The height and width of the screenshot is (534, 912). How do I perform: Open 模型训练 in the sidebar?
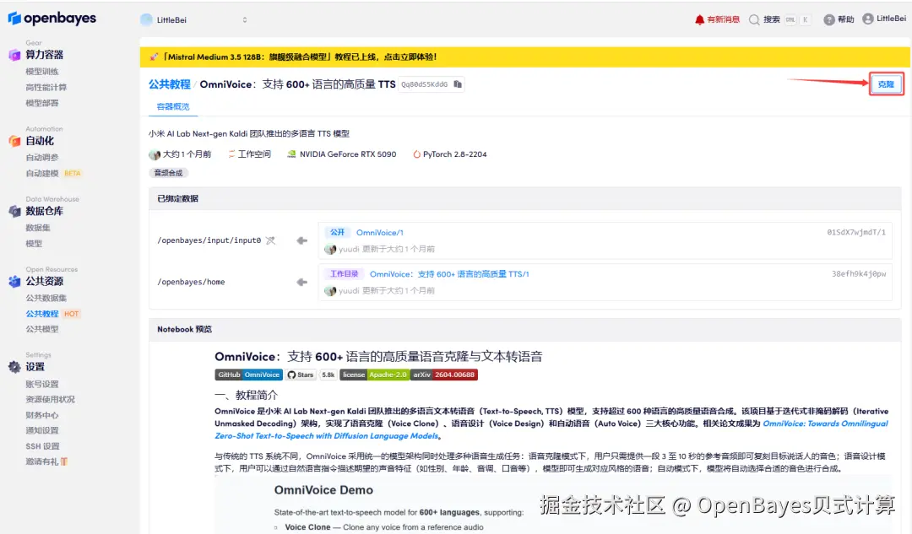coord(42,72)
